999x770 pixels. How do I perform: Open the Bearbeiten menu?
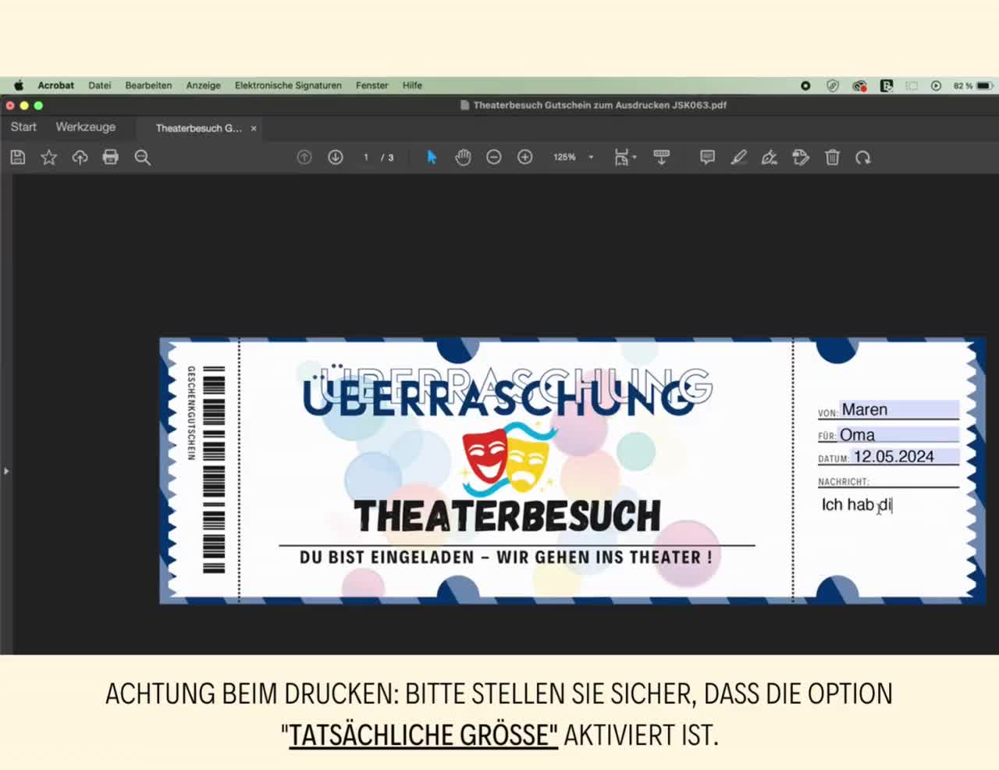(148, 85)
